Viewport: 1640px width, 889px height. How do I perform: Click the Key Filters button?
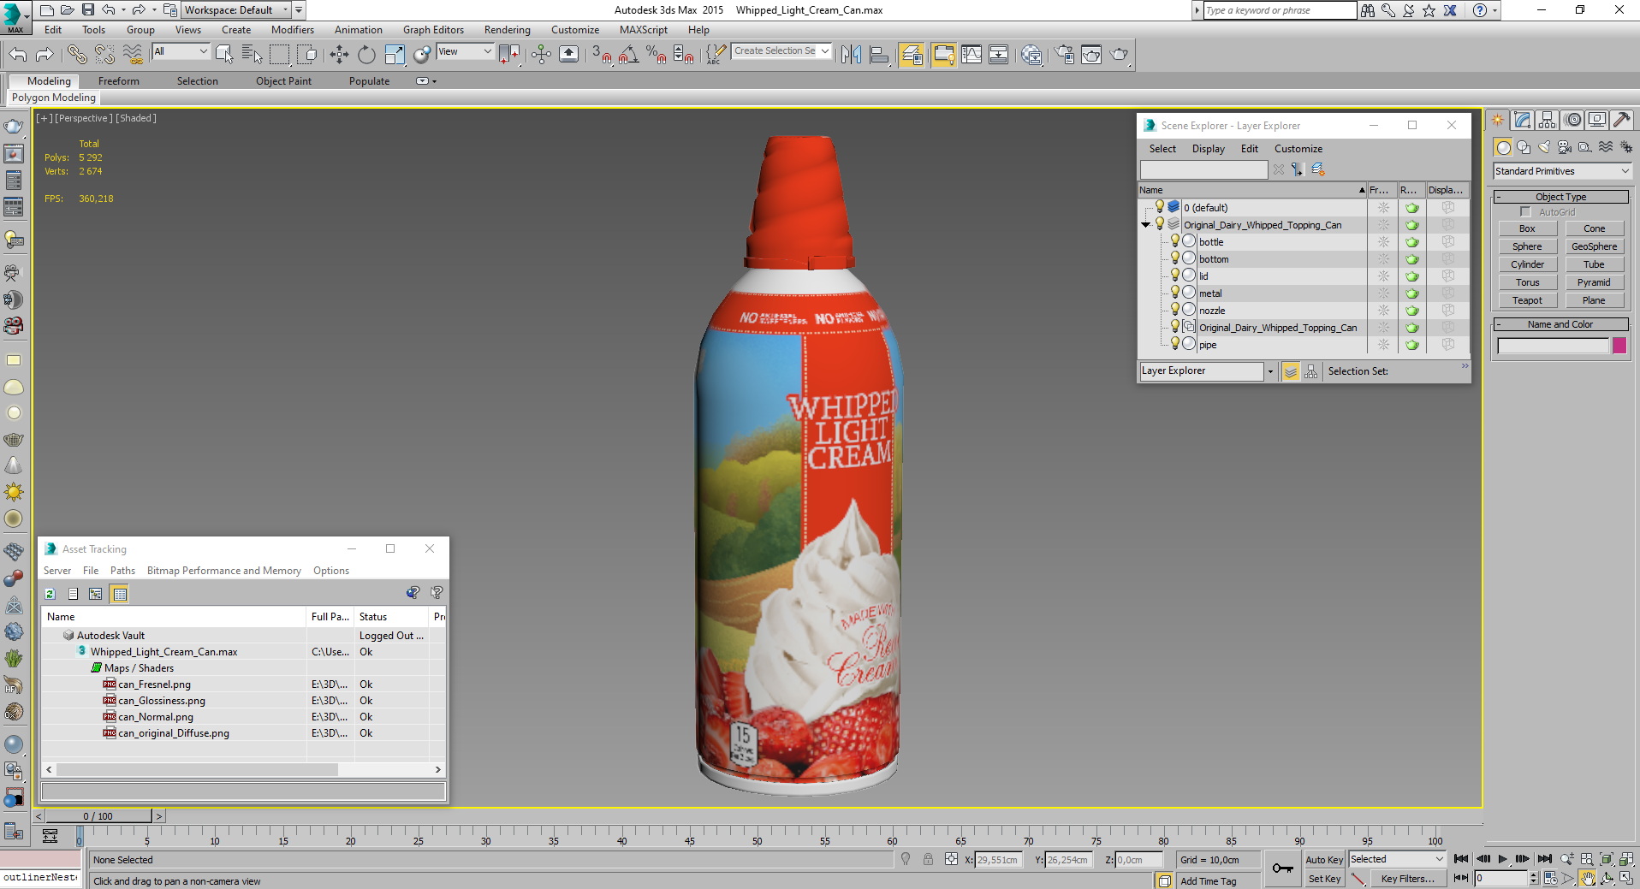[x=1407, y=879]
